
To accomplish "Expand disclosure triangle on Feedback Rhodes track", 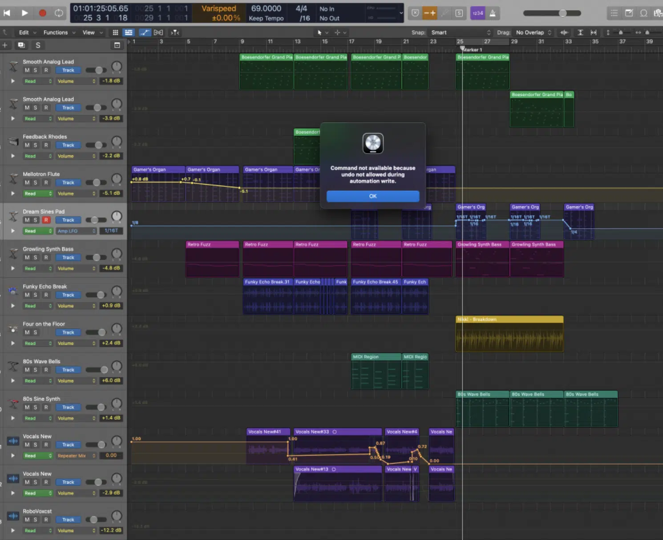I will tap(13, 156).
